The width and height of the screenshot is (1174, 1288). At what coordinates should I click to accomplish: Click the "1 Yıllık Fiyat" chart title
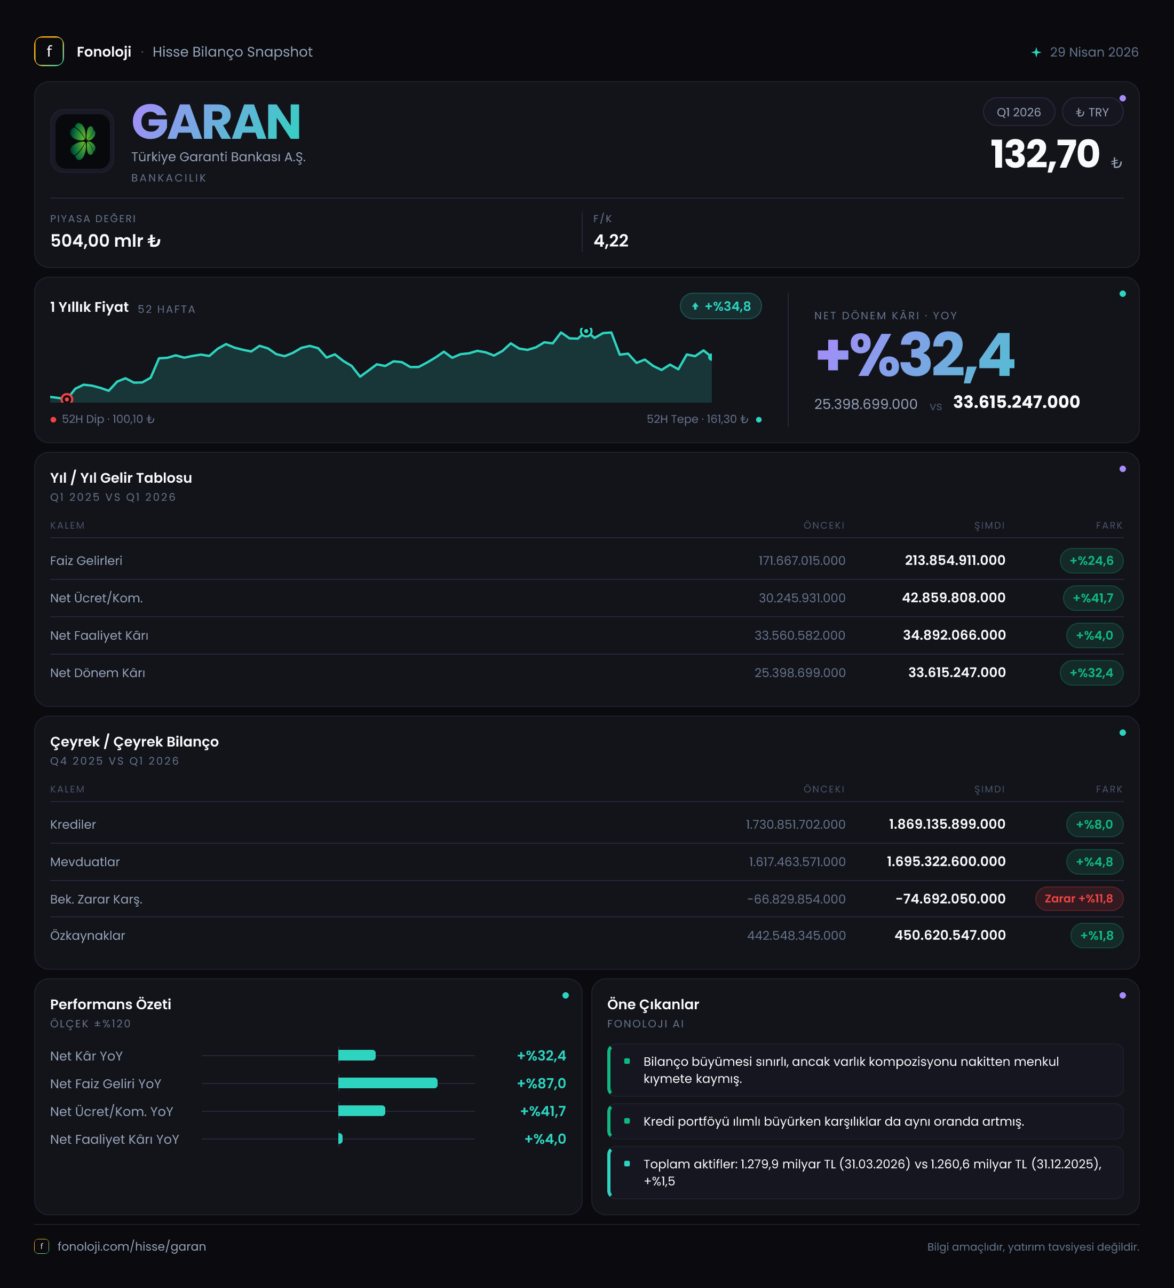pyautogui.click(x=89, y=307)
